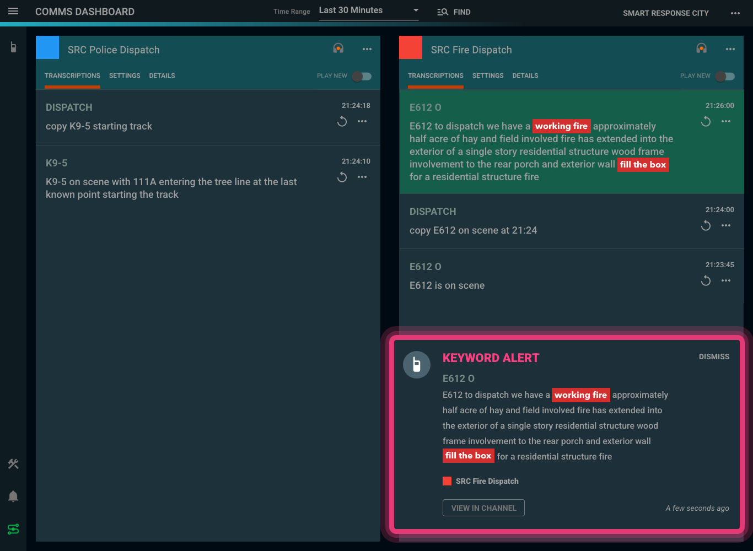Viewport: 753px width, 551px height.
Task: Open options for the K9-5 21:24:10 message
Action: coord(362,177)
